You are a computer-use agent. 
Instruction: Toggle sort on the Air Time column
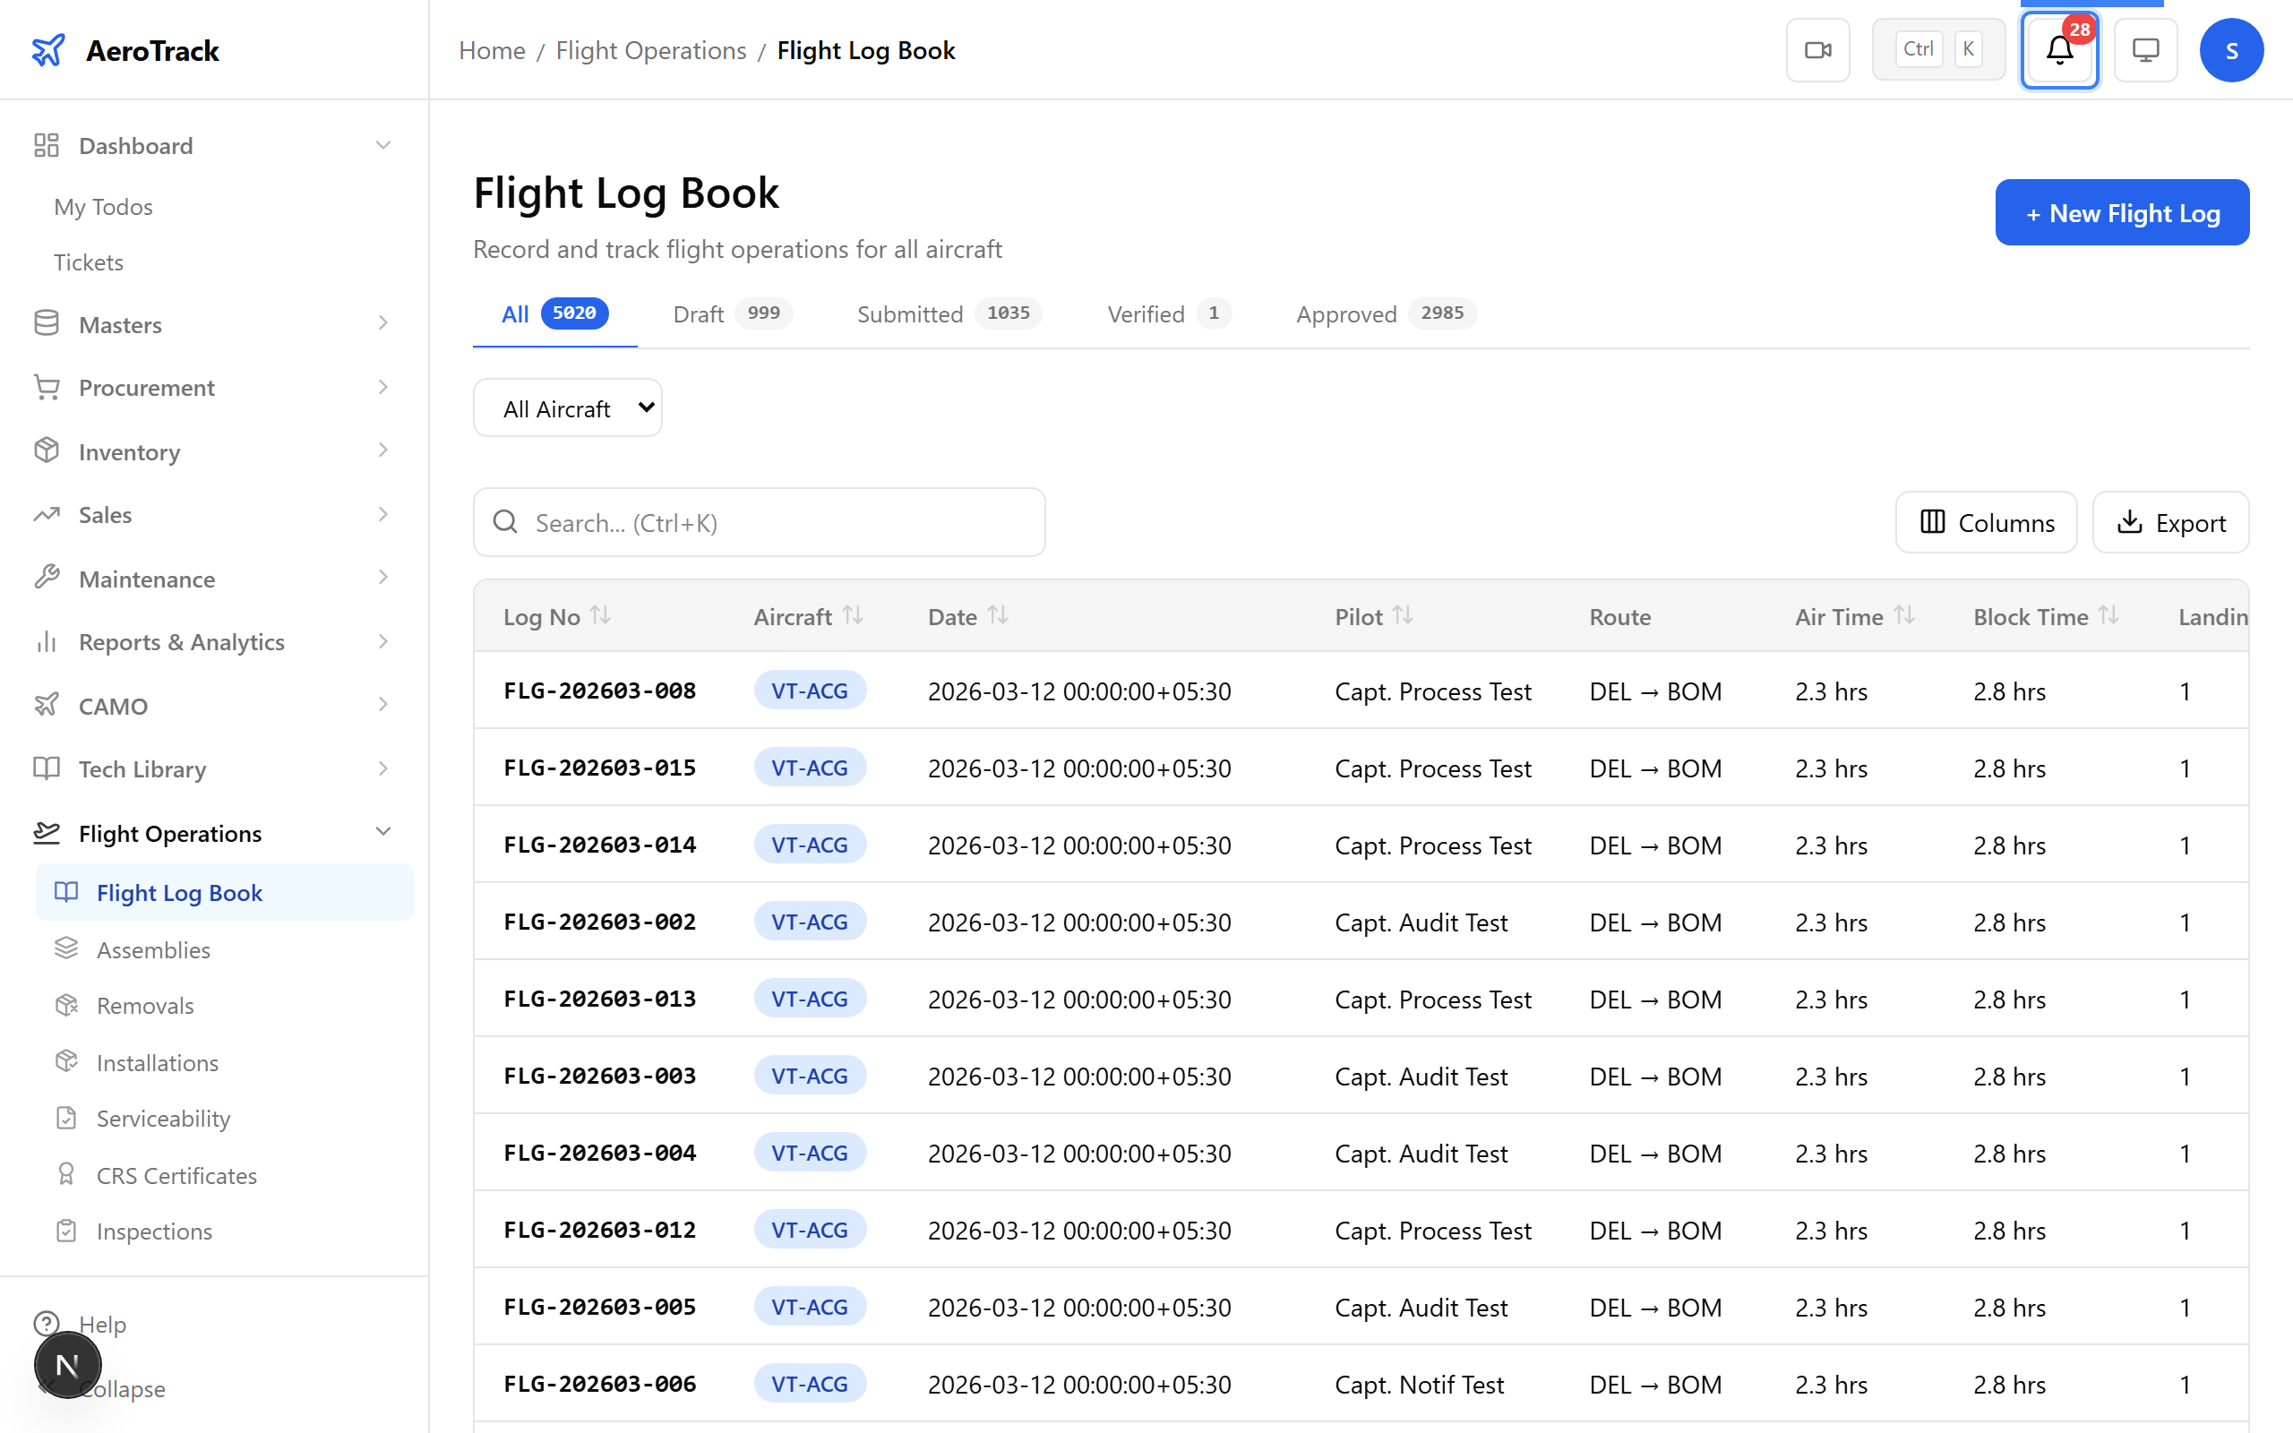1904,614
